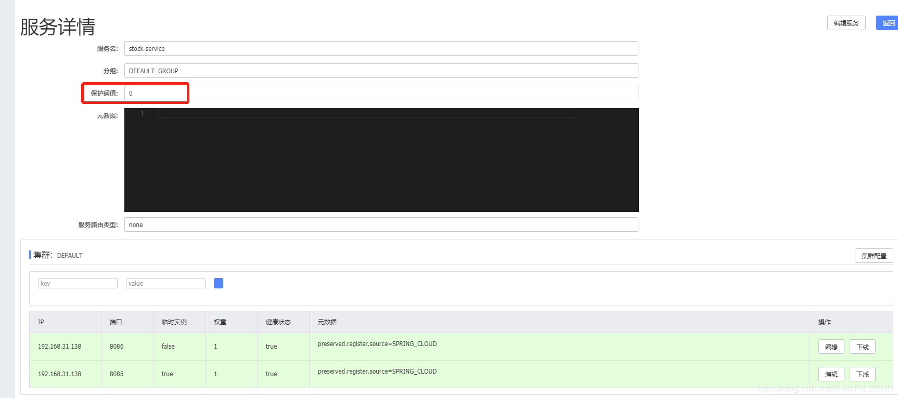
Task: Click the 服务名 field showing stock-service
Action: click(x=381, y=48)
